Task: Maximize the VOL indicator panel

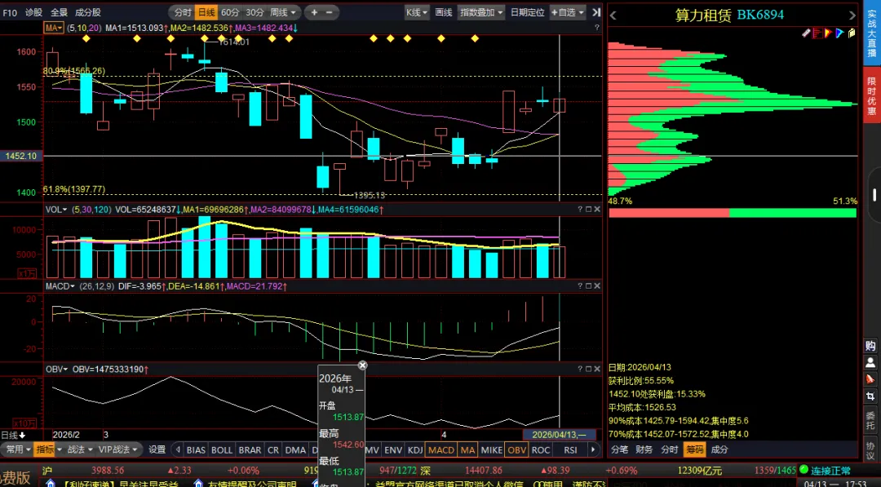Action: point(588,209)
